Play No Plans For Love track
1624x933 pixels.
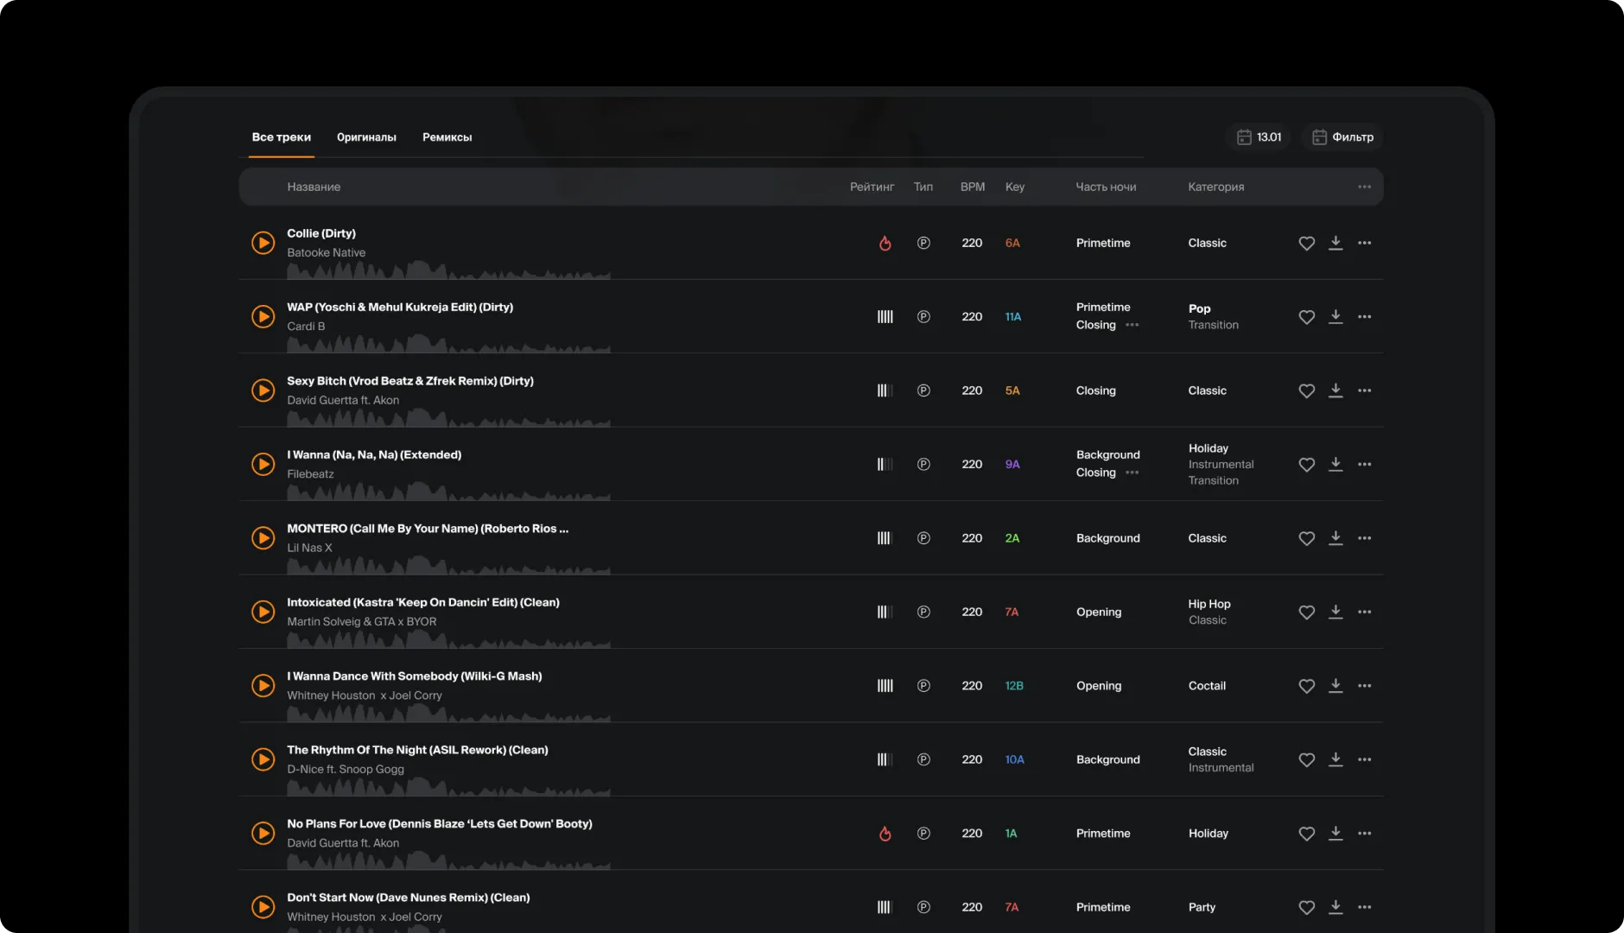263,834
